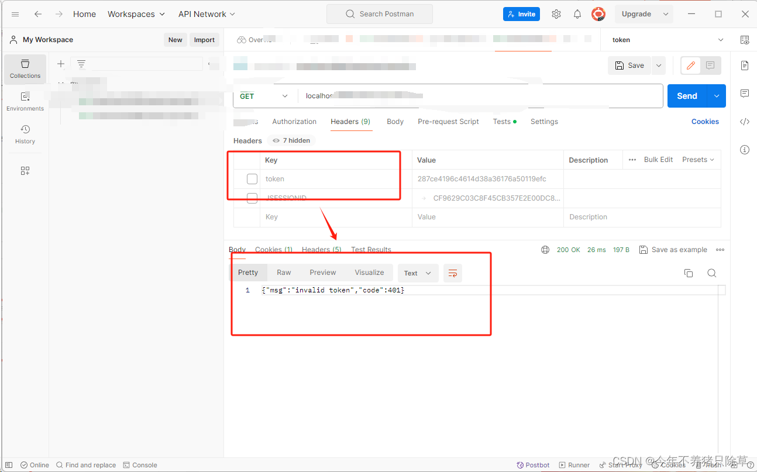Screen dimensions: 757x472
Task: Switch to comment mode icon
Action: (710, 66)
